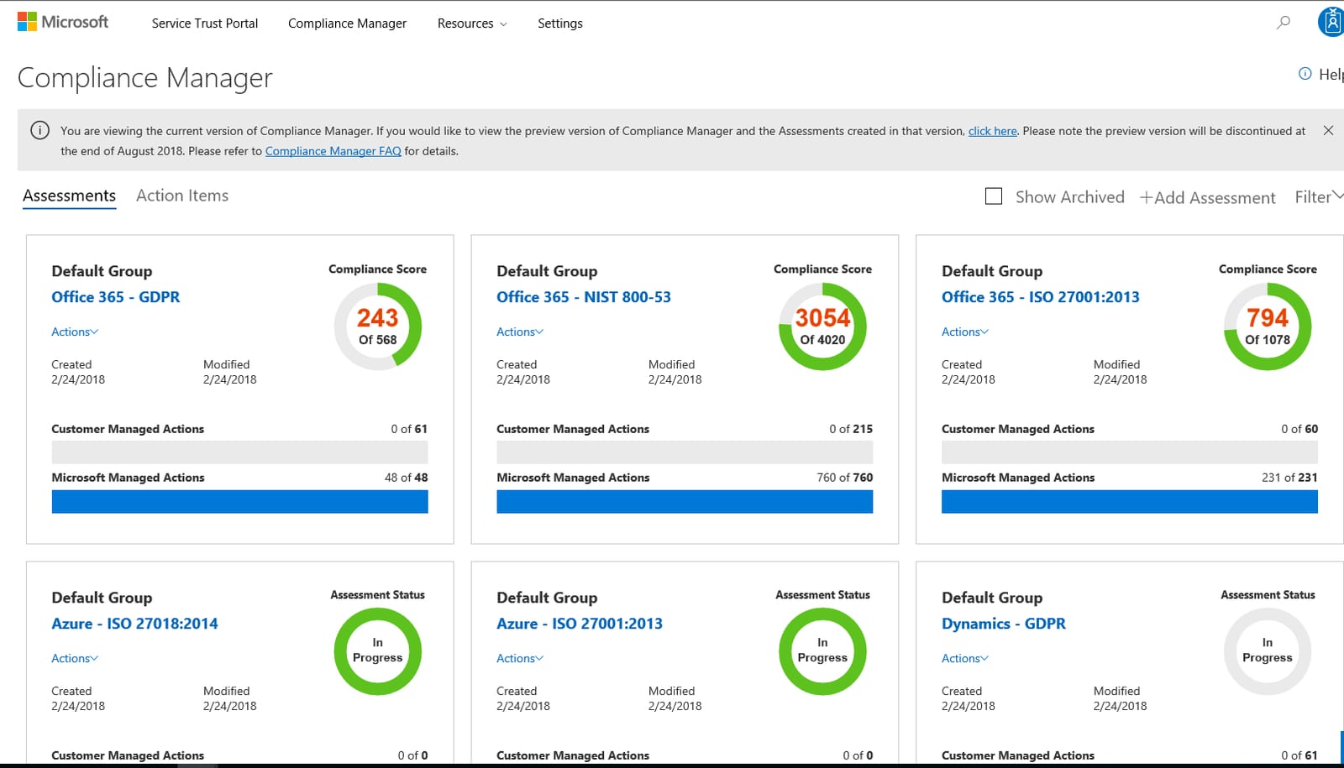Enable the Show Archived checkbox
This screenshot has height=768, width=1344.
(994, 196)
